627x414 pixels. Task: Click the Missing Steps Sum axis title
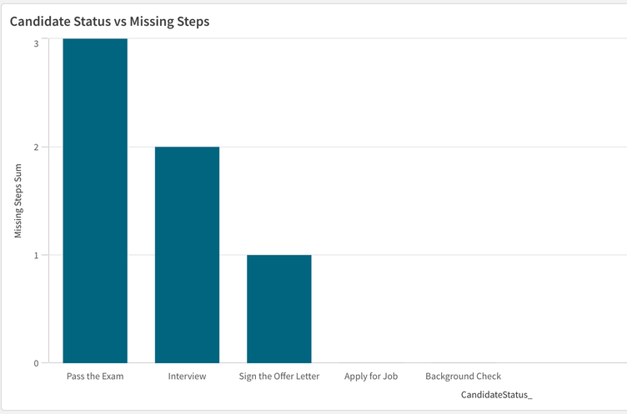pos(18,201)
